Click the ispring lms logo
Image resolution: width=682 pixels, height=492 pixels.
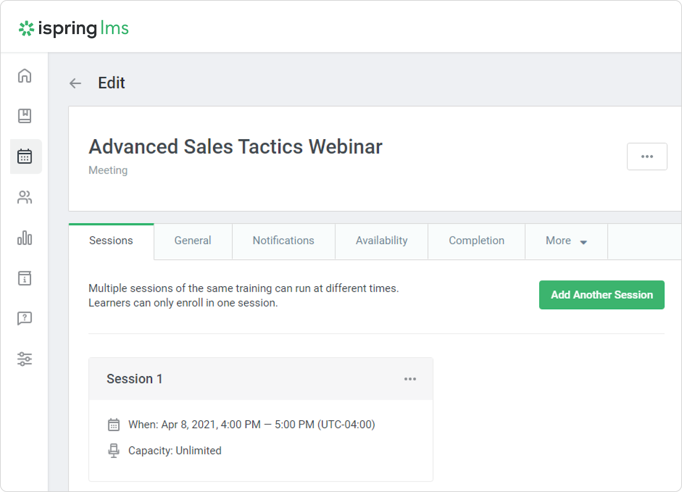tap(74, 29)
